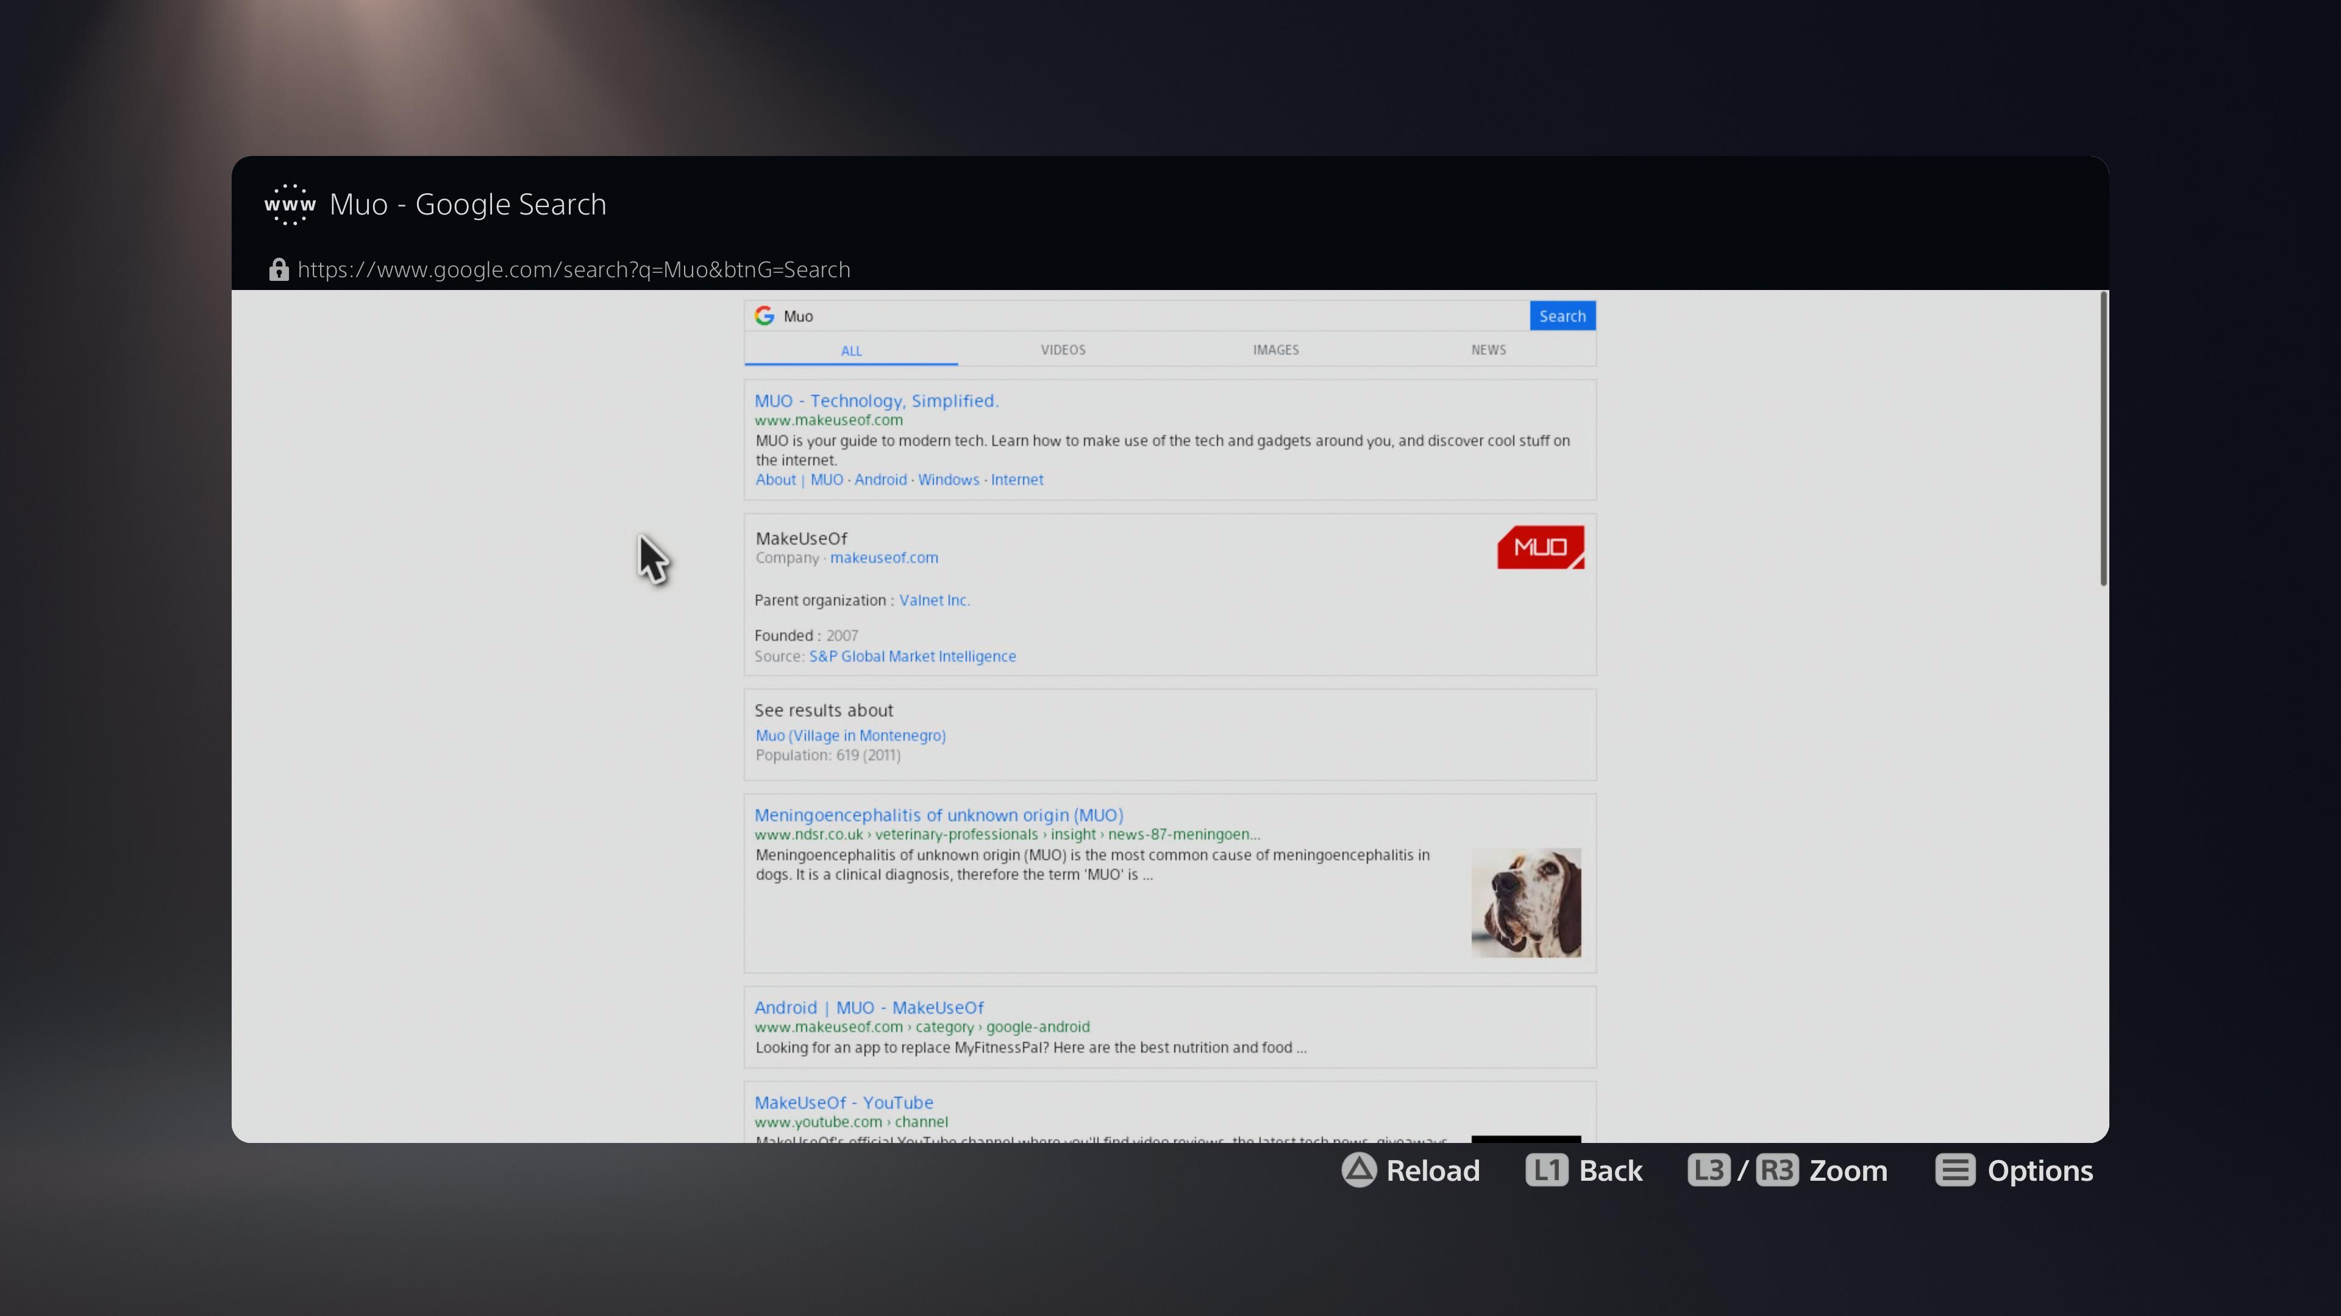Image resolution: width=2341 pixels, height=1316 pixels.
Task: Switch to the VIDEOS tab
Action: (x=1063, y=350)
